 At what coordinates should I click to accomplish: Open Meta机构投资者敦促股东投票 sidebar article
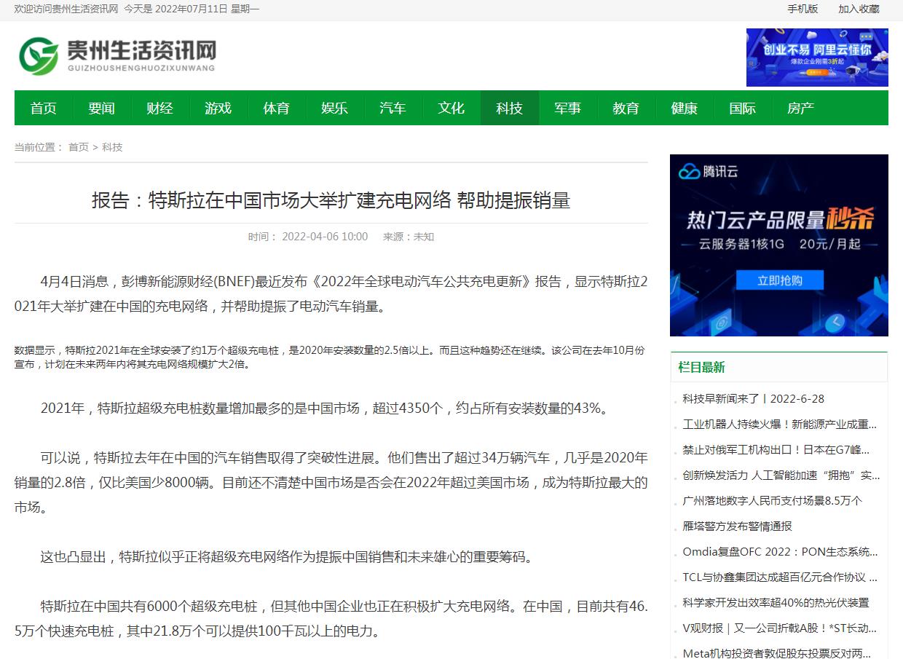tap(777, 653)
